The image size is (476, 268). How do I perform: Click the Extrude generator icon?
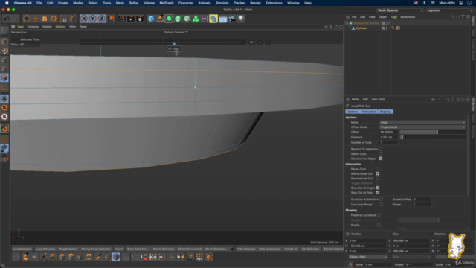coord(178,19)
